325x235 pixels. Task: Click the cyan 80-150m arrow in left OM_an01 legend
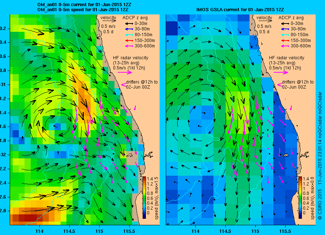coord(129,35)
